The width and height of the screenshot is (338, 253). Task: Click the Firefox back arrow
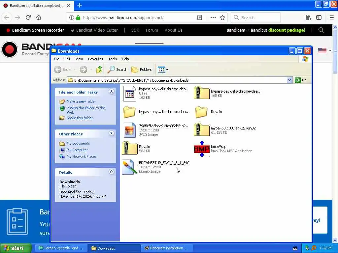coord(7,17)
